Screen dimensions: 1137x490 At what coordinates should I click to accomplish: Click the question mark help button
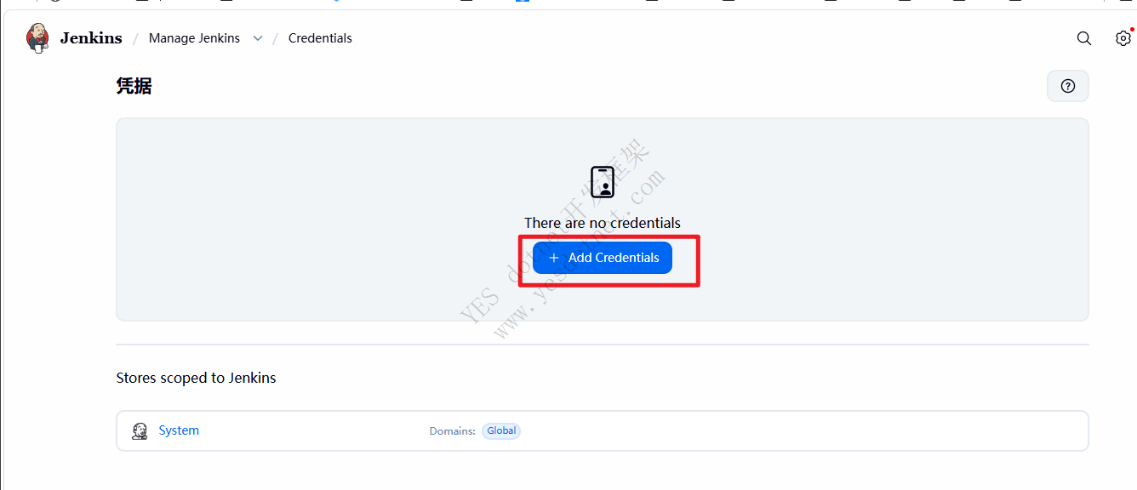pos(1068,86)
